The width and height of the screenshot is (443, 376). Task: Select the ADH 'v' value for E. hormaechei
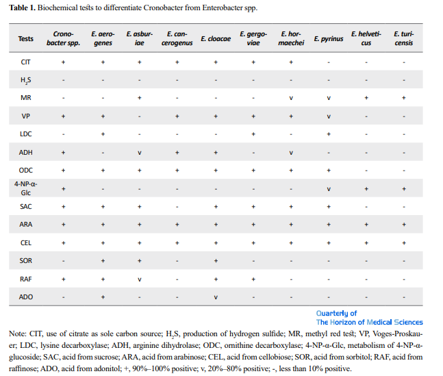291,153
